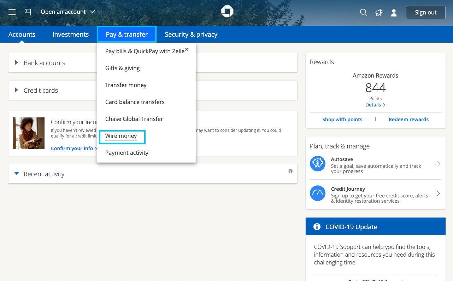Click the Sign out button

click(425, 12)
